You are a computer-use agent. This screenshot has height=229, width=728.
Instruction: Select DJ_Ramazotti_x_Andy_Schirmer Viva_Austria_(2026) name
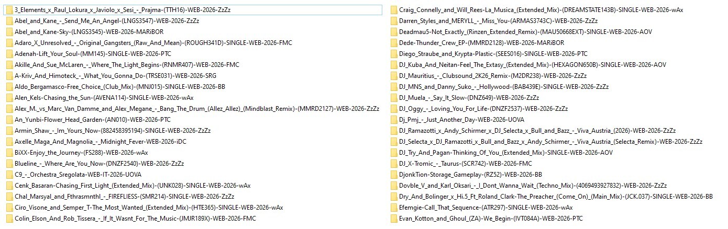pos(537,131)
